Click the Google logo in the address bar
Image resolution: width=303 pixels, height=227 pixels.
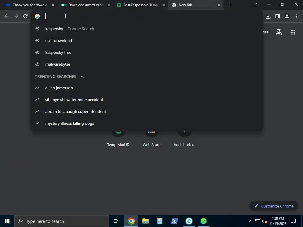(x=37, y=16)
